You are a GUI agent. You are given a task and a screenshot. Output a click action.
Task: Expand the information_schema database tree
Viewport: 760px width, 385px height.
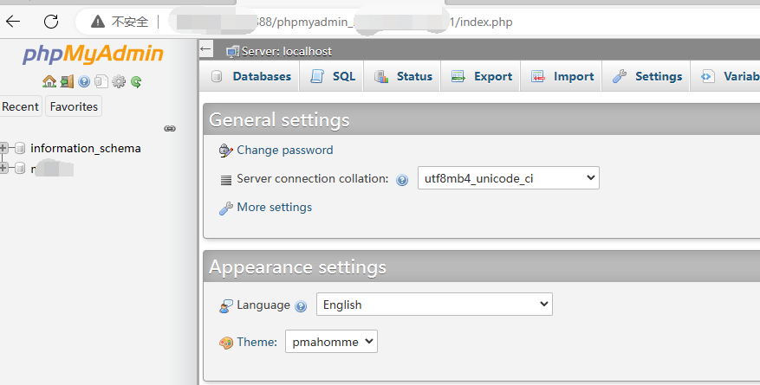(4, 148)
